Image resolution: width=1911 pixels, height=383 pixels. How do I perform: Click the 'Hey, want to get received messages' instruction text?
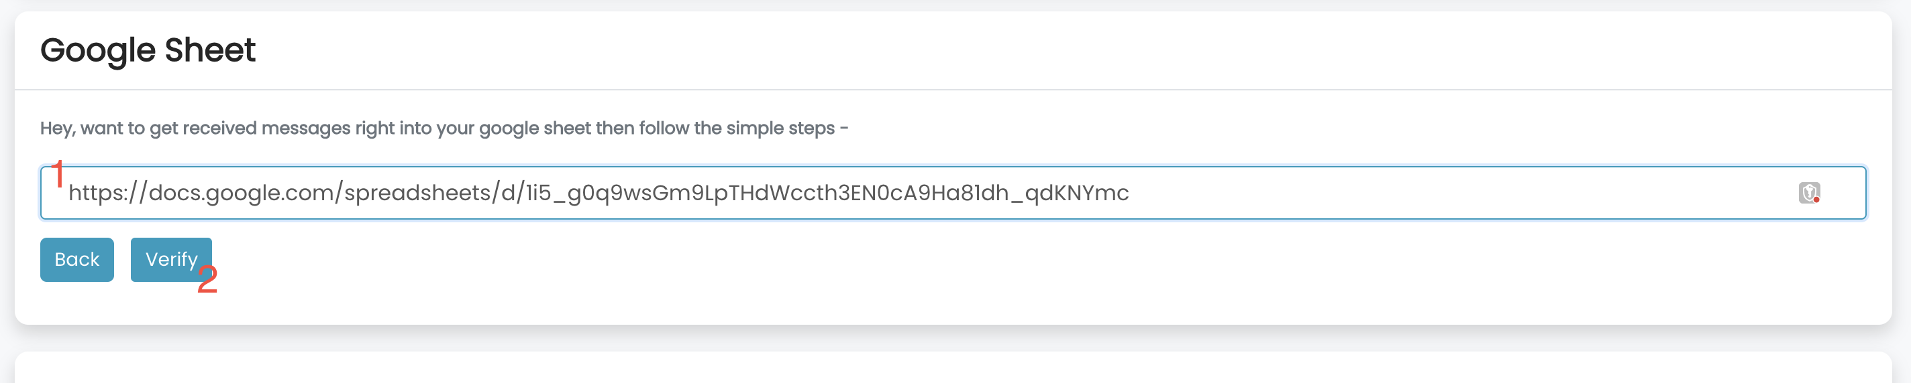click(x=444, y=128)
